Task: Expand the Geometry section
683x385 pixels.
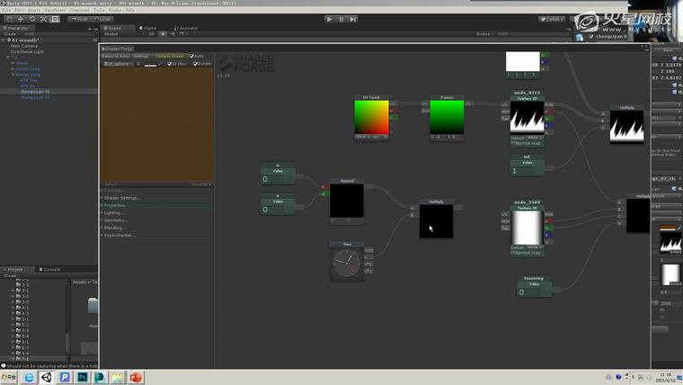Action: (x=116, y=219)
